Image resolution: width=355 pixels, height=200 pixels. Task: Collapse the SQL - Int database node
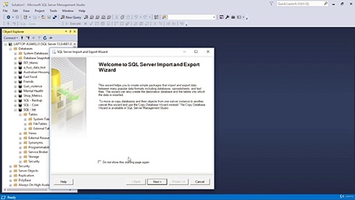click(16, 110)
